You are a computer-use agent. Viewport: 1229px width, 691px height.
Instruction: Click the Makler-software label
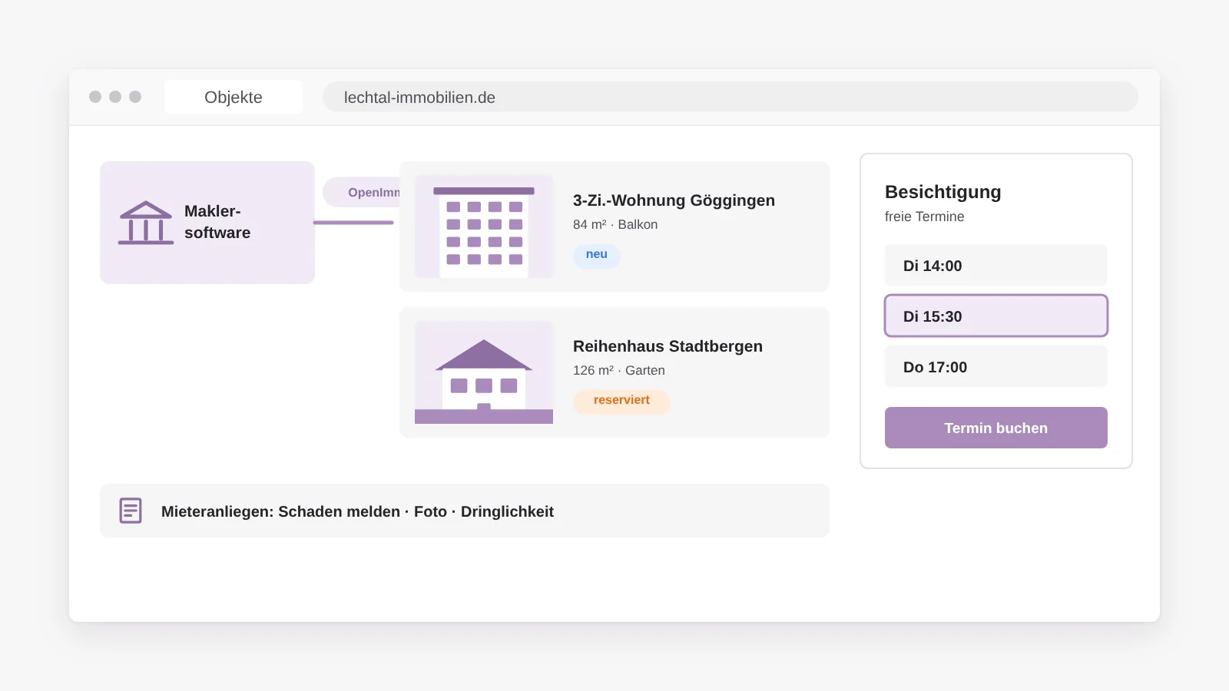[217, 222]
